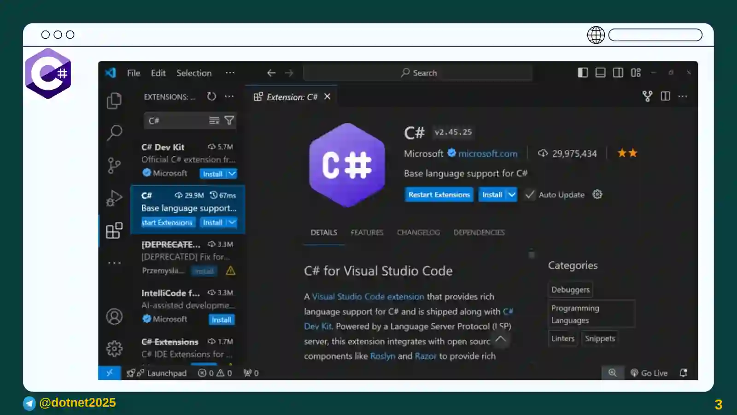Switch to the CHANGELOG tab
Viewport: 737px width, 415px height.
coord(418,232)
